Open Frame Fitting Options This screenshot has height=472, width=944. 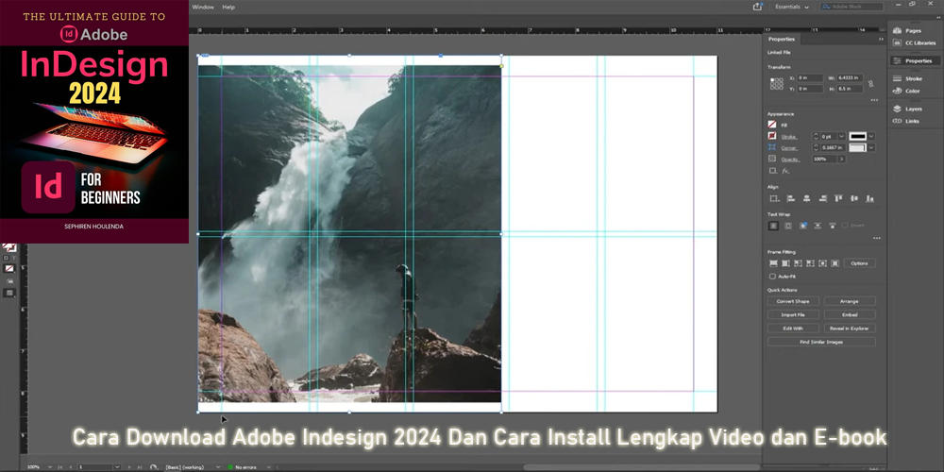[x=860, y=263]
